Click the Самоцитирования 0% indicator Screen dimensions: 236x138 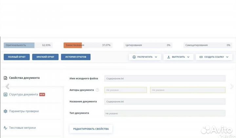pos(208,45)
